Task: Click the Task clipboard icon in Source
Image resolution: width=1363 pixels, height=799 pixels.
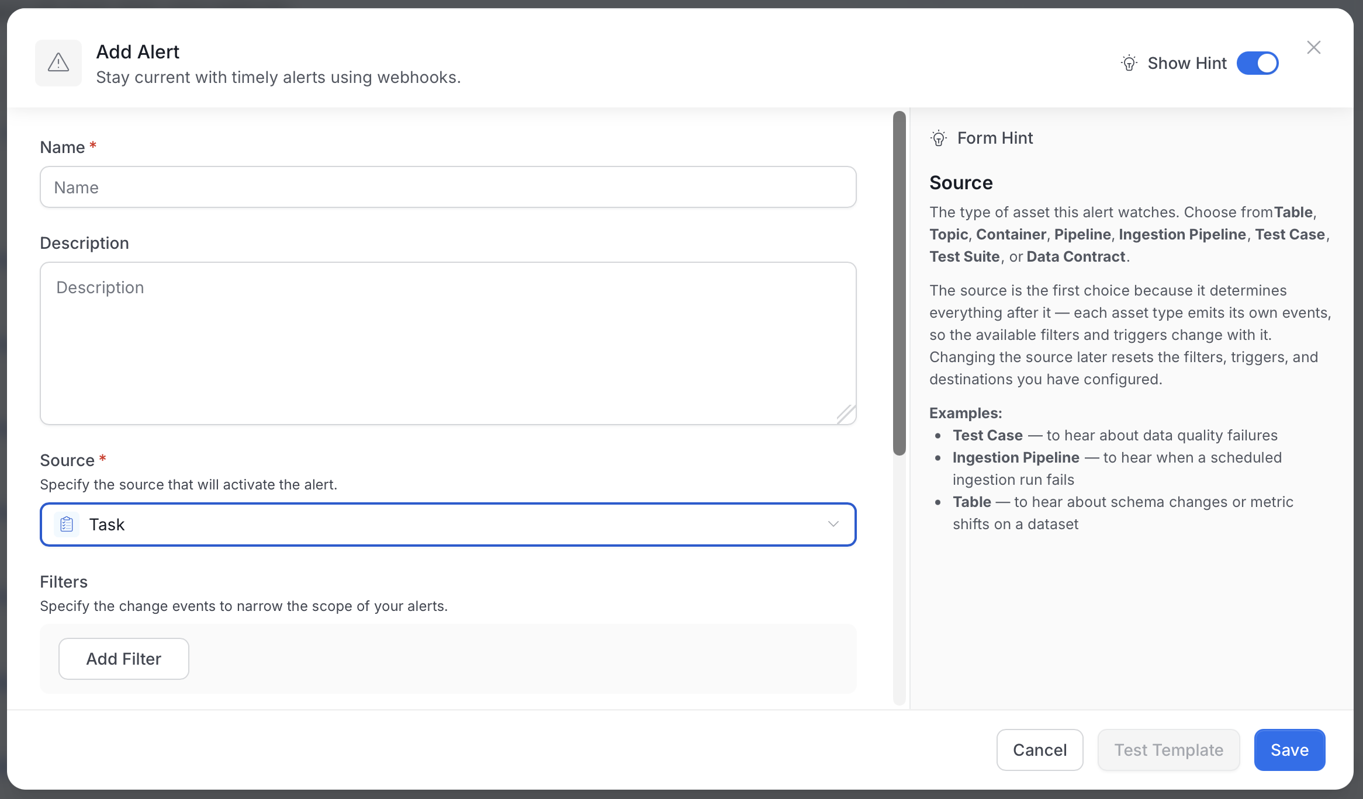Action: tap(67, 524)
